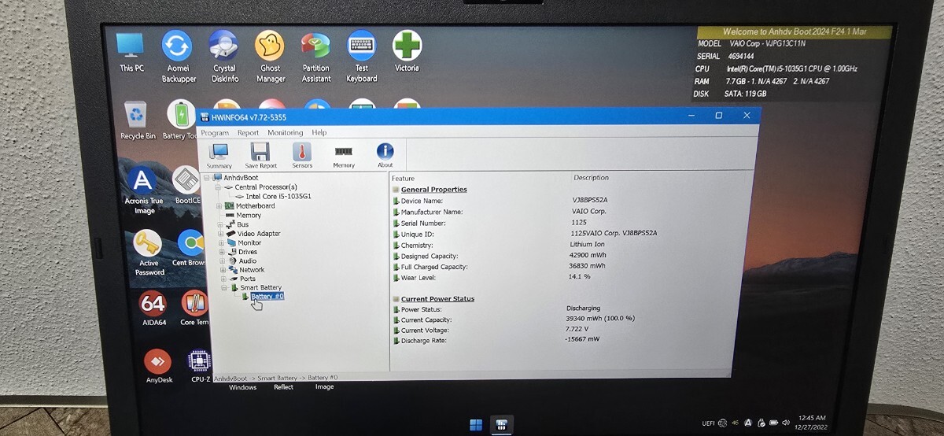944x436 pixels.
Task: Open Acronis True Image desktop icon
Action: click(144, 190)
